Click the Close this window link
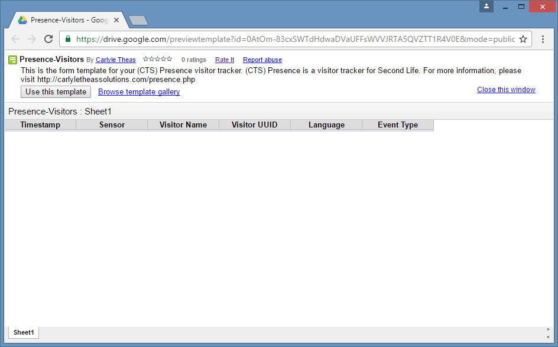This screenshot has width=558, height=347. pos(506,90)
